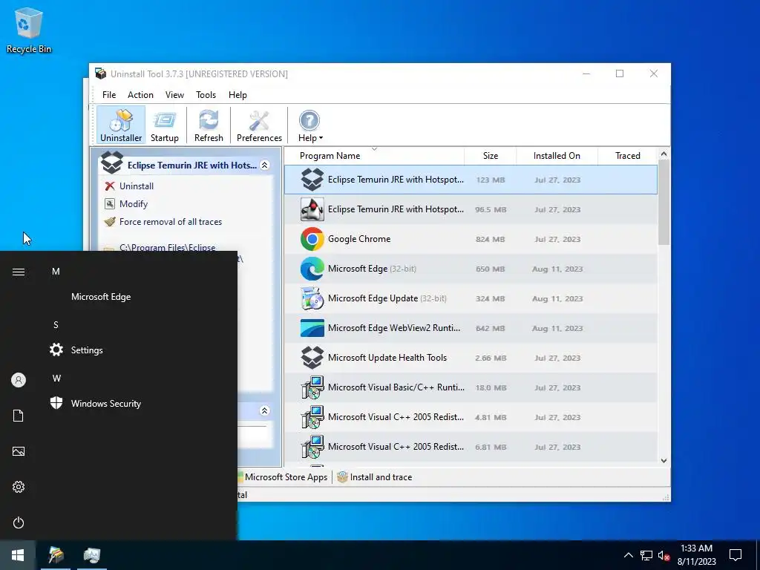760x570 pixels.
Task: Click the muted volume tray icon
Action: [x=664, y=555]
